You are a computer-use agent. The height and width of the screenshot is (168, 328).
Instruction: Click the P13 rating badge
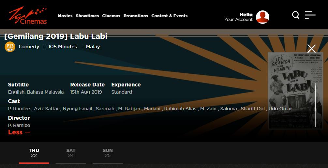10,47
